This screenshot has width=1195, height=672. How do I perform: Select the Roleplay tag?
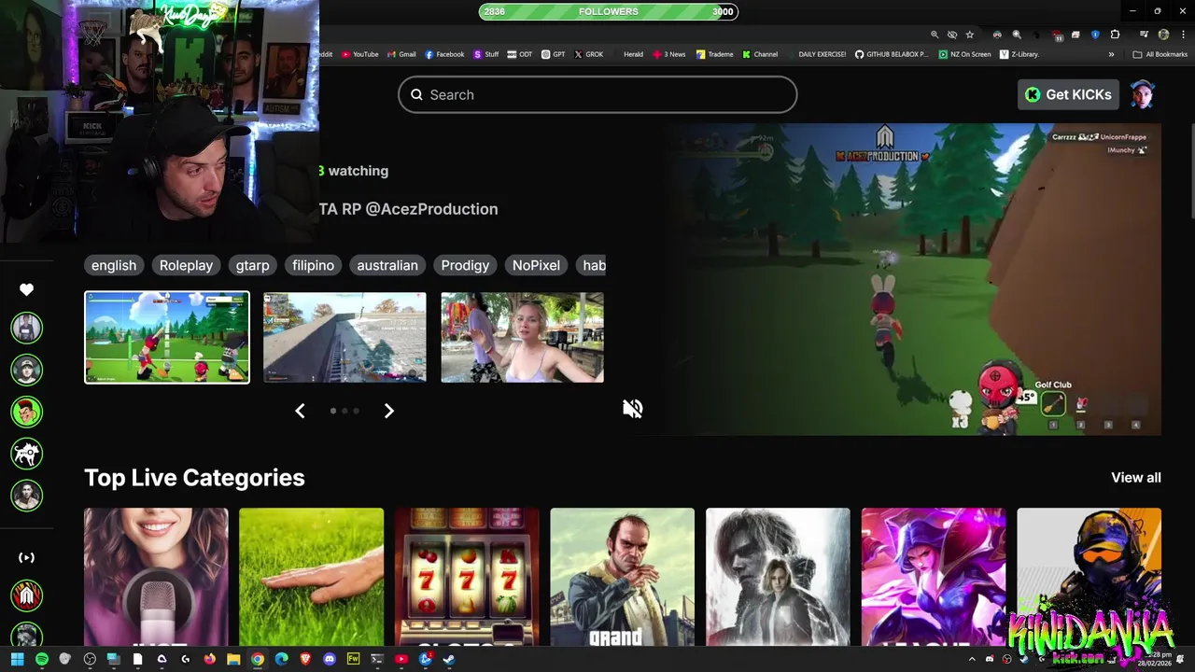click(186, 265)
